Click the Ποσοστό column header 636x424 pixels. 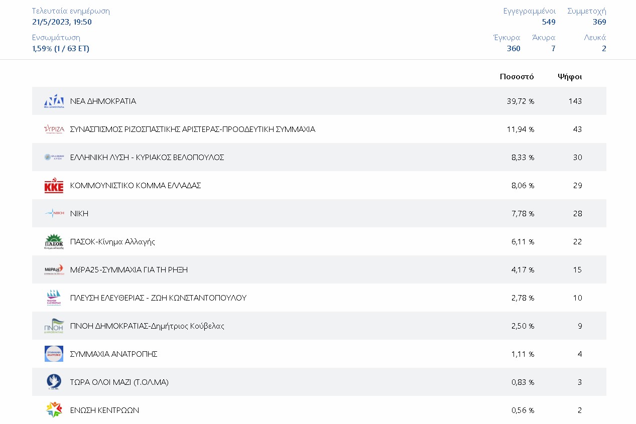click(x=517, y=77)
